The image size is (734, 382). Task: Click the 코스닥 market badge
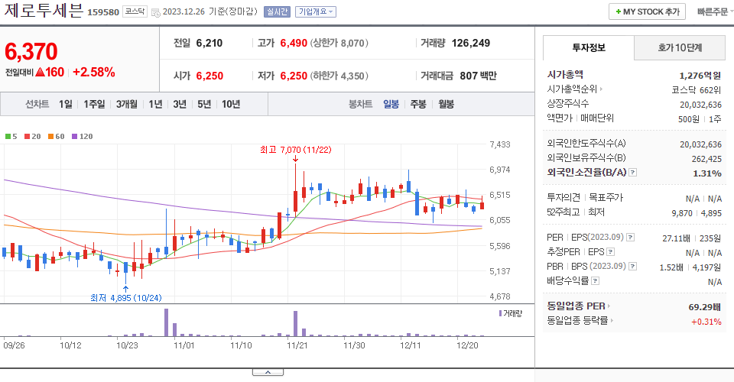pos(135,11)
